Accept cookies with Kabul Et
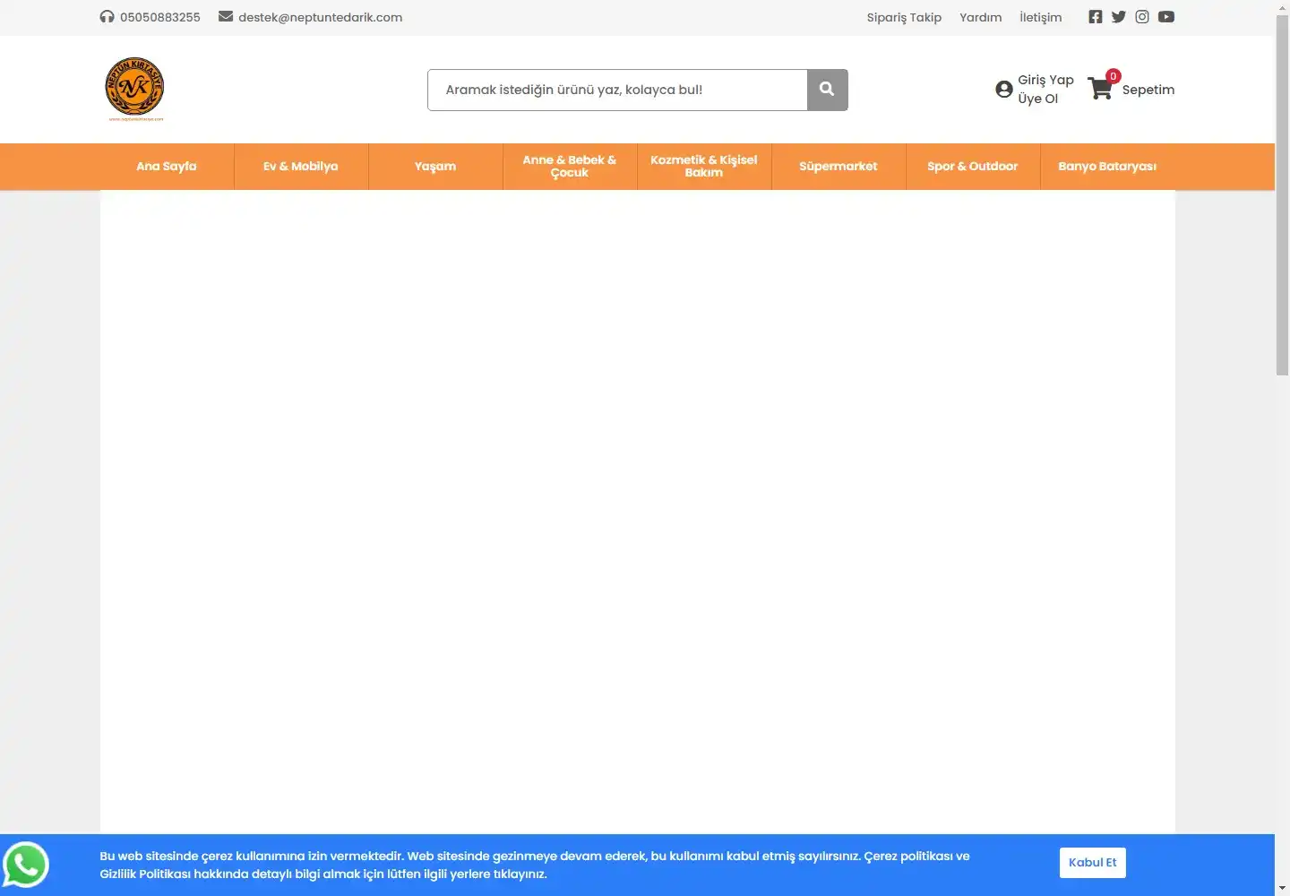Viewport: 1290px width, 896px height. point(1092,863)
